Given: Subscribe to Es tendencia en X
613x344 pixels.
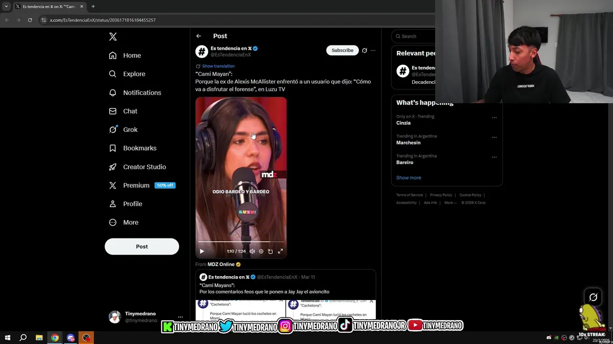Looking at the screenshot, I should [342, 50].
